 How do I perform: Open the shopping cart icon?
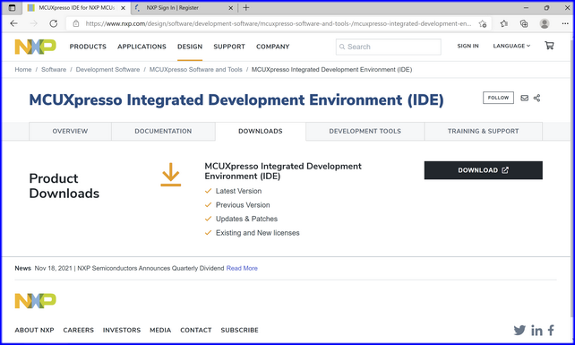[x=549, y=46]
